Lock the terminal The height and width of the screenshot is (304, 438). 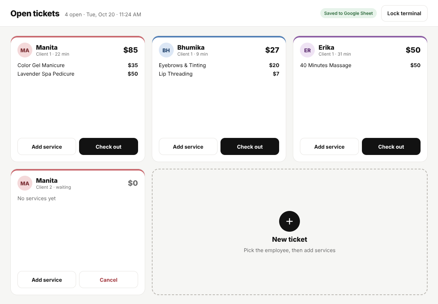coord(404,13)
